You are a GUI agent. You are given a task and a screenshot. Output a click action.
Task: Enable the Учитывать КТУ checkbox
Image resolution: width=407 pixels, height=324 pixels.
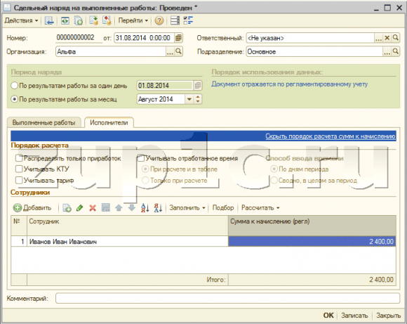click(19, 169)
